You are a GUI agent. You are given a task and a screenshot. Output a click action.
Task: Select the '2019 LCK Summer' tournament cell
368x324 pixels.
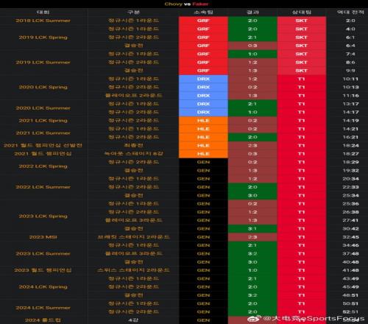coord(43,63)
